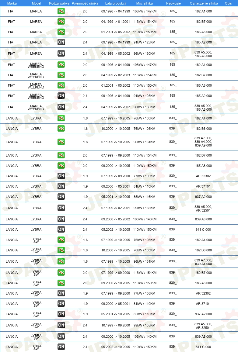Screen dimensions: 238x352
Task: Click the date range 10.1999 -> 09.2000
Action: (116, 325)
